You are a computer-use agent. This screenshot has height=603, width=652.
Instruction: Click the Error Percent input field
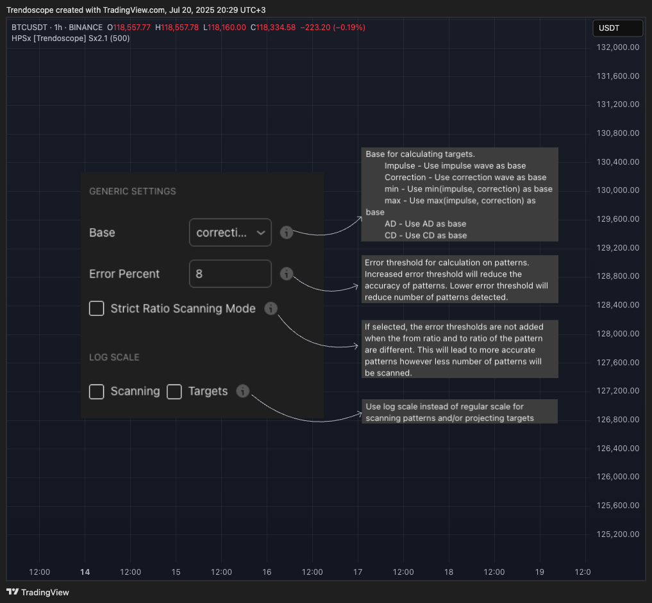230,274
